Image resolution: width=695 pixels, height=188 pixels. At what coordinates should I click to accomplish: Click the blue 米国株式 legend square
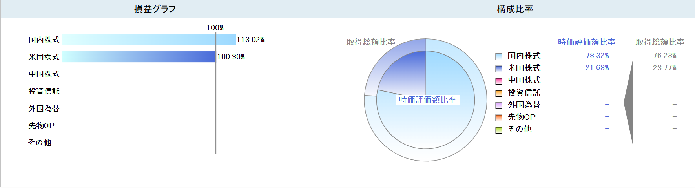499,69
